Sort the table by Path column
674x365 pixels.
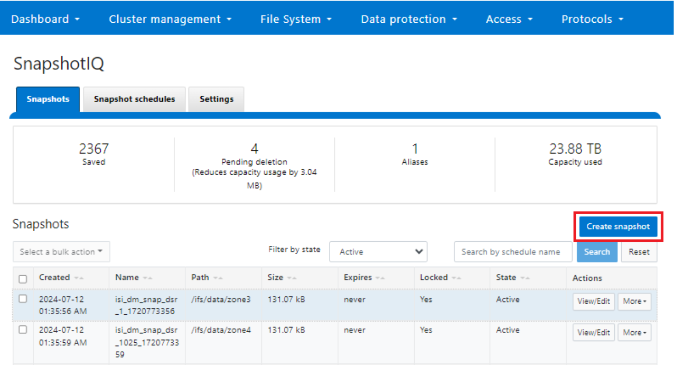207,277
